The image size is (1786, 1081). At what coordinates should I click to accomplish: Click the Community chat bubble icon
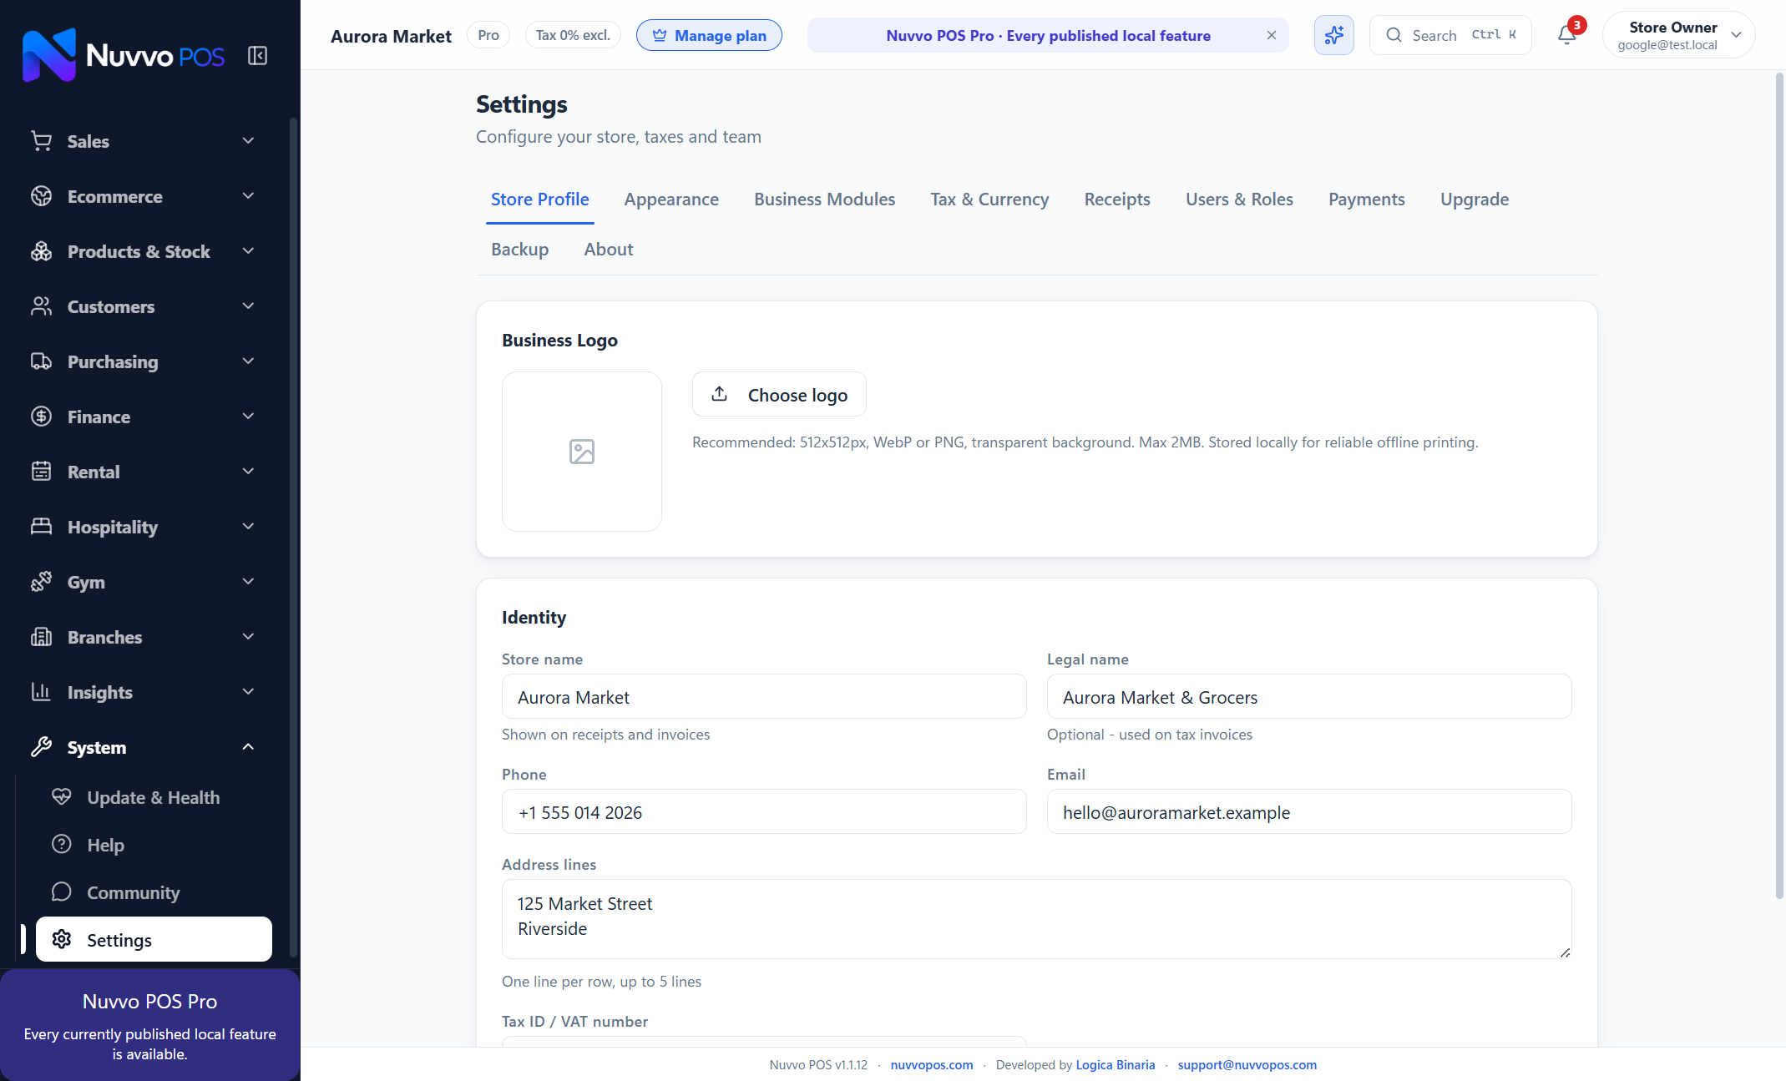point(62,892)
